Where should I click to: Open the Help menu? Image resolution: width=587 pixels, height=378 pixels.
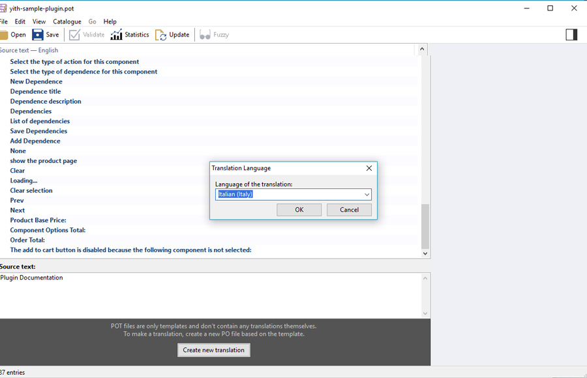click(x=110, y=22)
